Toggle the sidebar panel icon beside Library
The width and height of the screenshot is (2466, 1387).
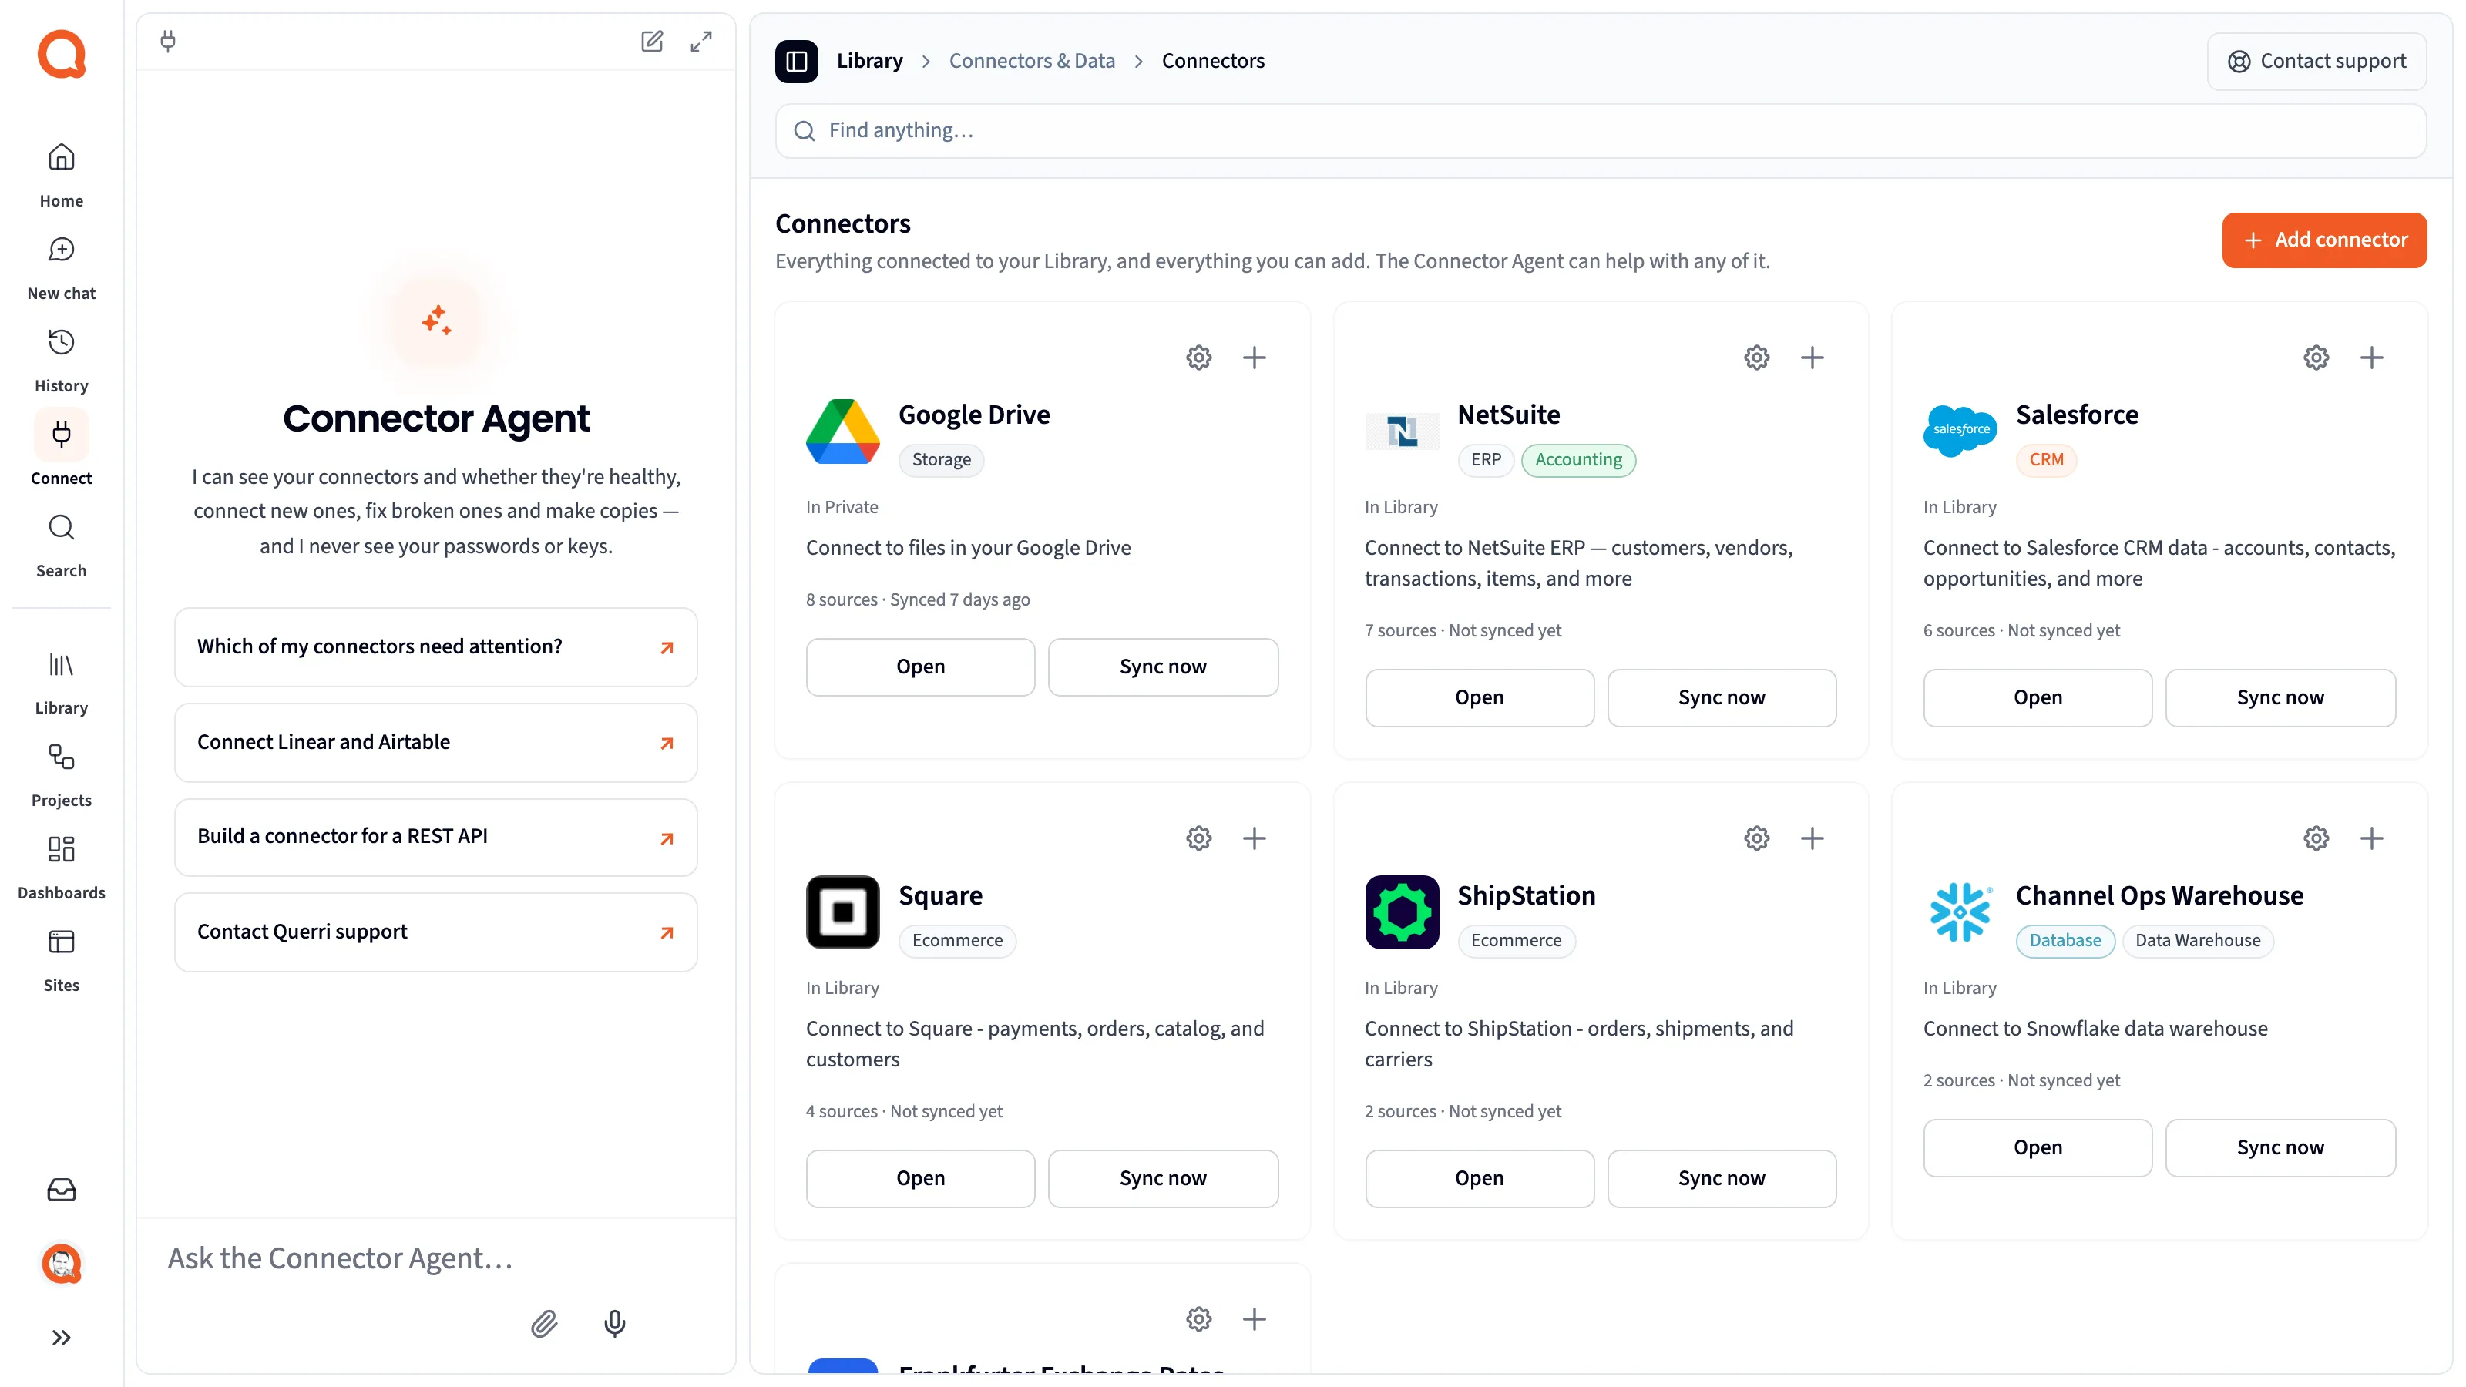[797, 62]
